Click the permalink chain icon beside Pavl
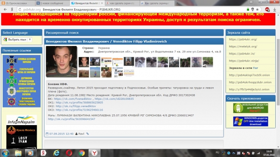The height and width of the screenshot is (157, 280). tap(87, 134)
